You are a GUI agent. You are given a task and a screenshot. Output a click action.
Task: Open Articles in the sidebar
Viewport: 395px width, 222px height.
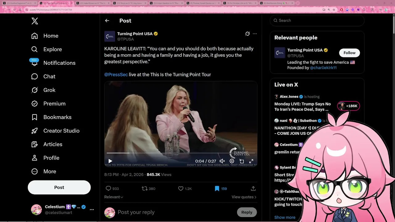click(47, 144)
